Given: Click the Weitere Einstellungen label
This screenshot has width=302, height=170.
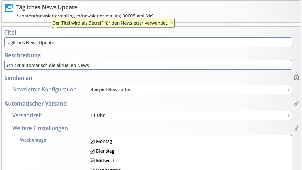Looking at the screenshot, I should (x=40, y=128).
